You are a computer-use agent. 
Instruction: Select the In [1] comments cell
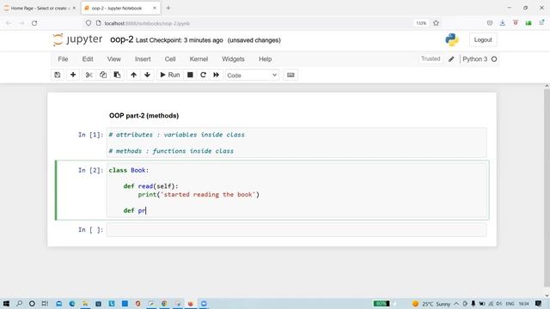tap(296, 142)
